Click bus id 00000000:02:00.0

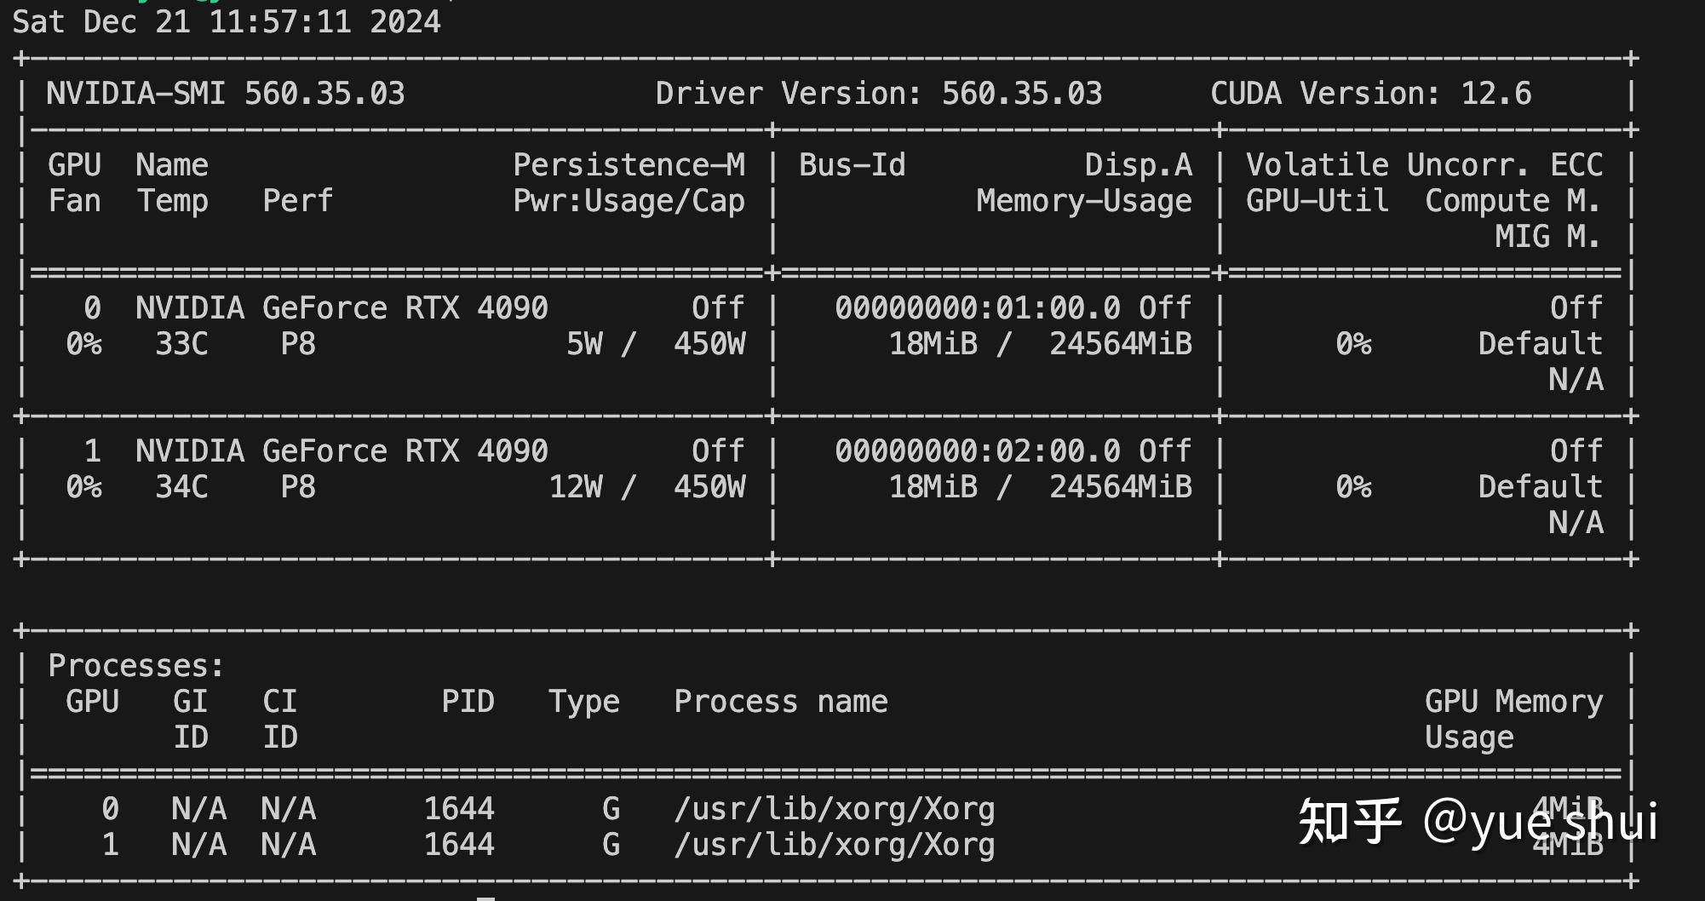[x=978, y=450]
